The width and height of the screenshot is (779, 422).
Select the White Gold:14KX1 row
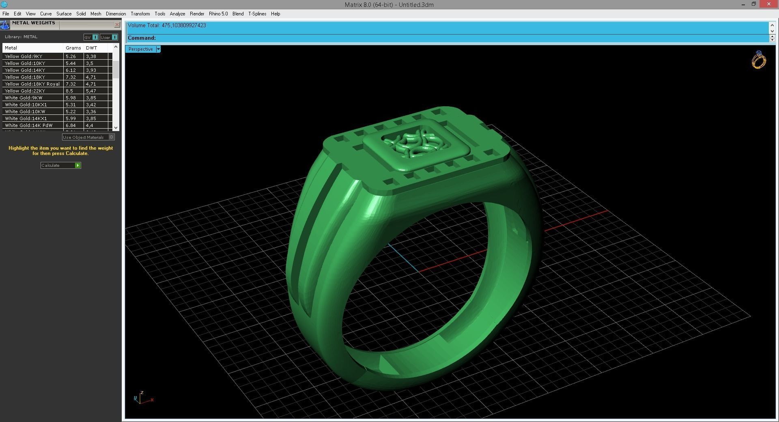(57, 118)
